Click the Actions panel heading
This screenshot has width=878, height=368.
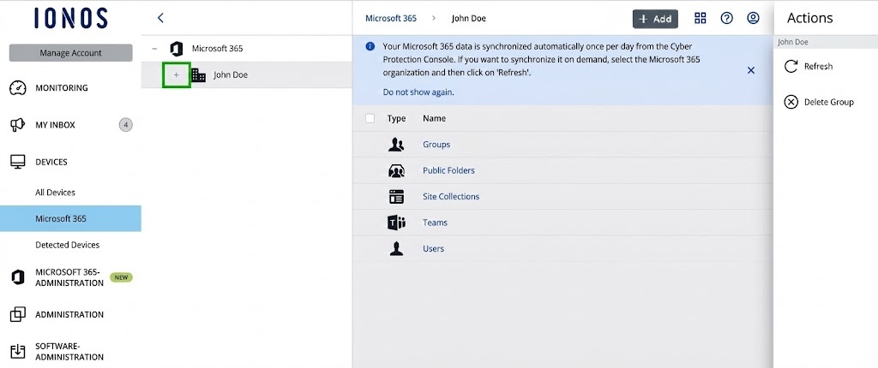[809, 18]
